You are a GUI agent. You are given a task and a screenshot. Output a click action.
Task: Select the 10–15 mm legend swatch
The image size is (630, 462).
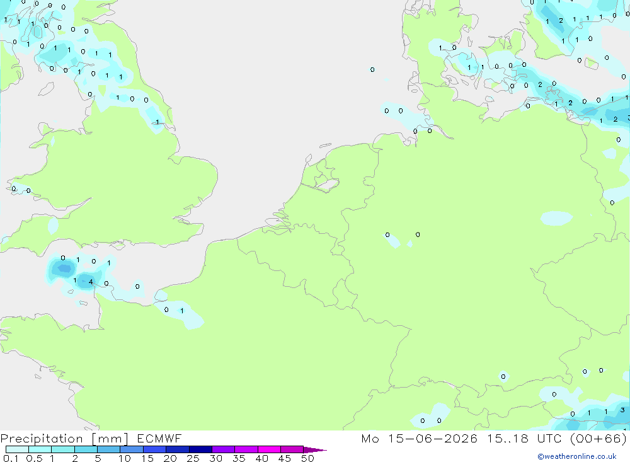[x=132, y=449]
